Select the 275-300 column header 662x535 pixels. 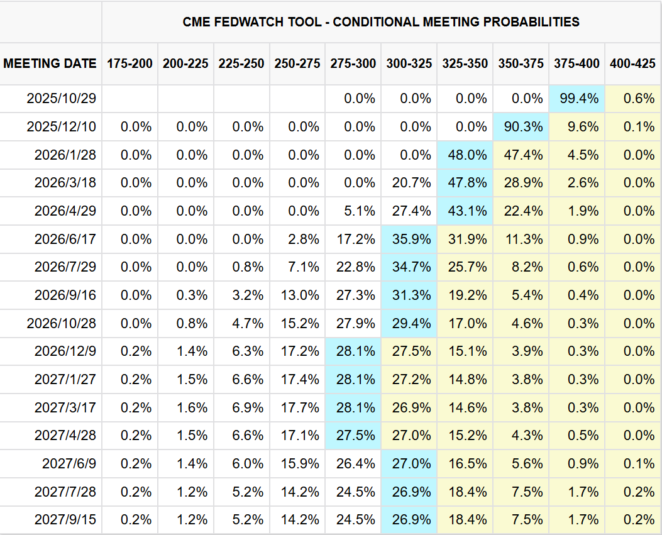[353, 63]
